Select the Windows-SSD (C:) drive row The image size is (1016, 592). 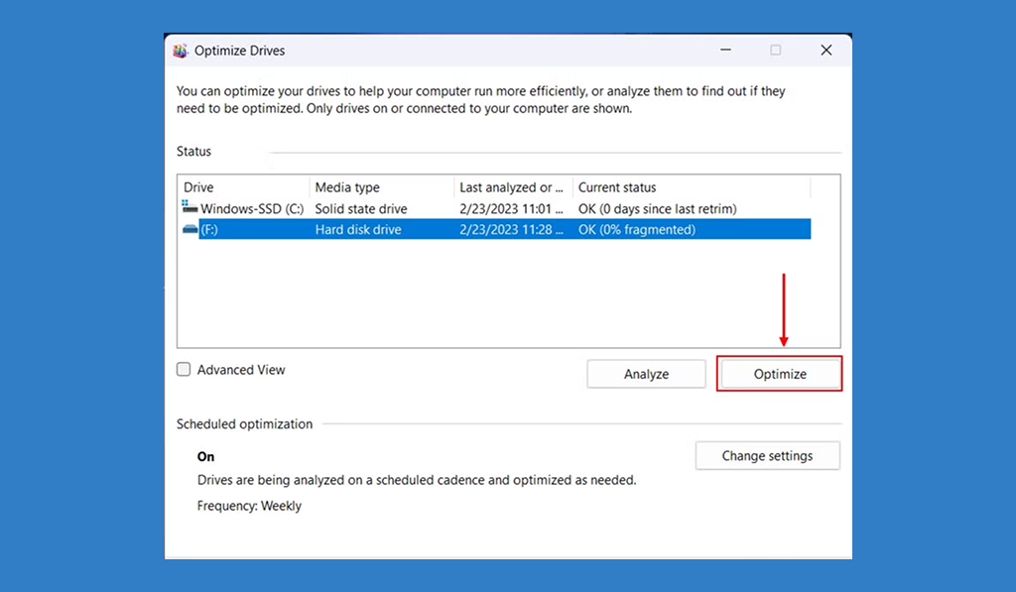coord(496,208)
